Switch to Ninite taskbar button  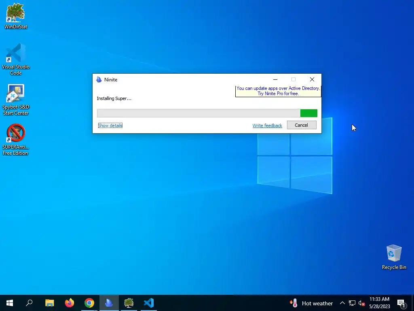coord(109,303)
